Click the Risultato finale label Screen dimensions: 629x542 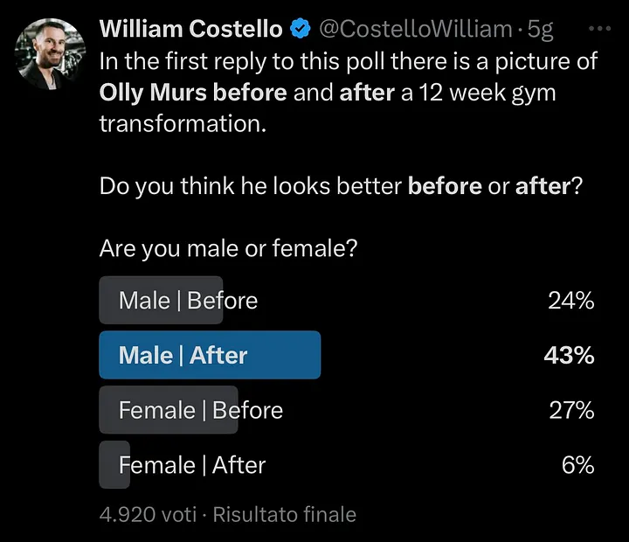[x=285, y=514]
